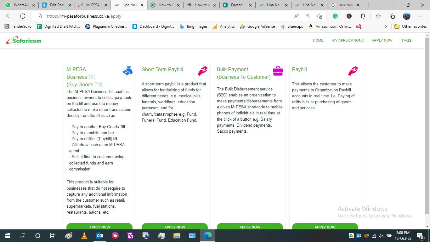Switch to the Paysap tab

click(238, 5)
